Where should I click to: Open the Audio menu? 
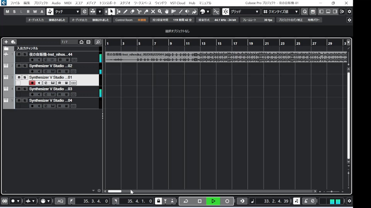56,3
